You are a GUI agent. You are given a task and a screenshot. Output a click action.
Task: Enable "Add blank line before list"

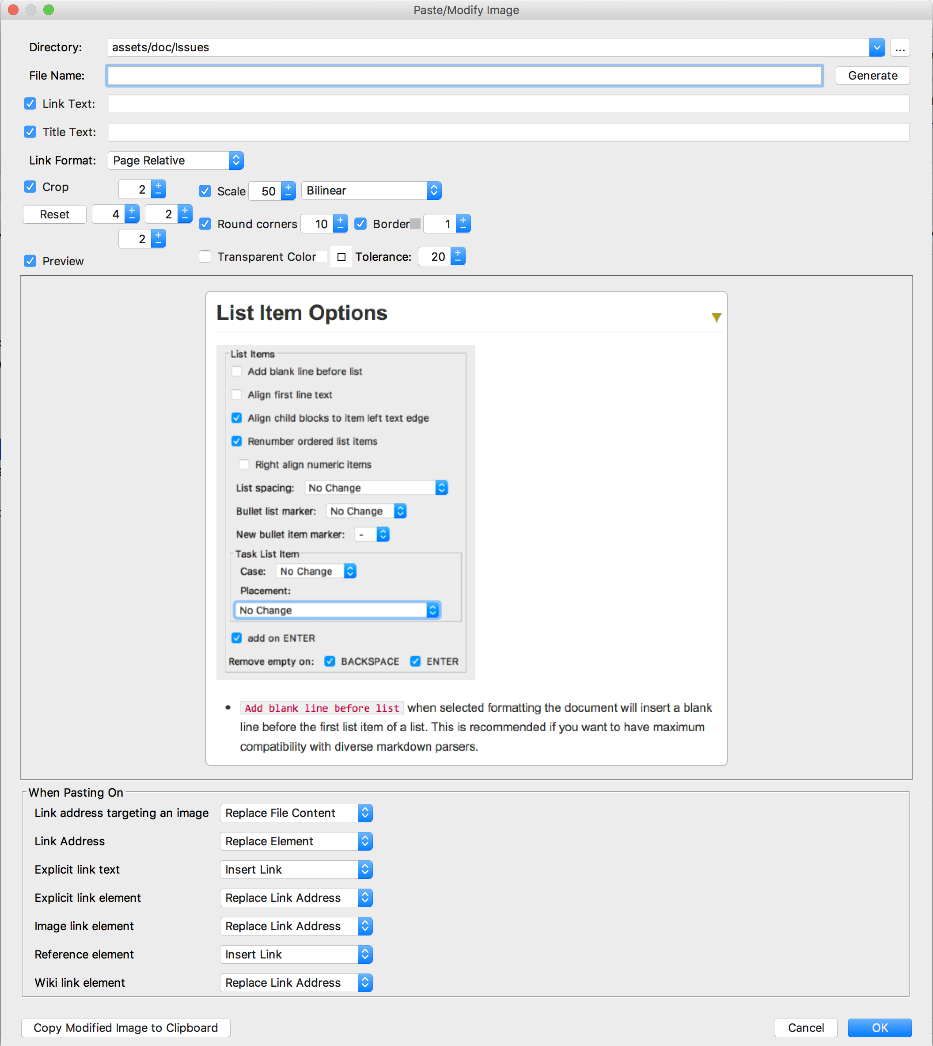[236, 371]
